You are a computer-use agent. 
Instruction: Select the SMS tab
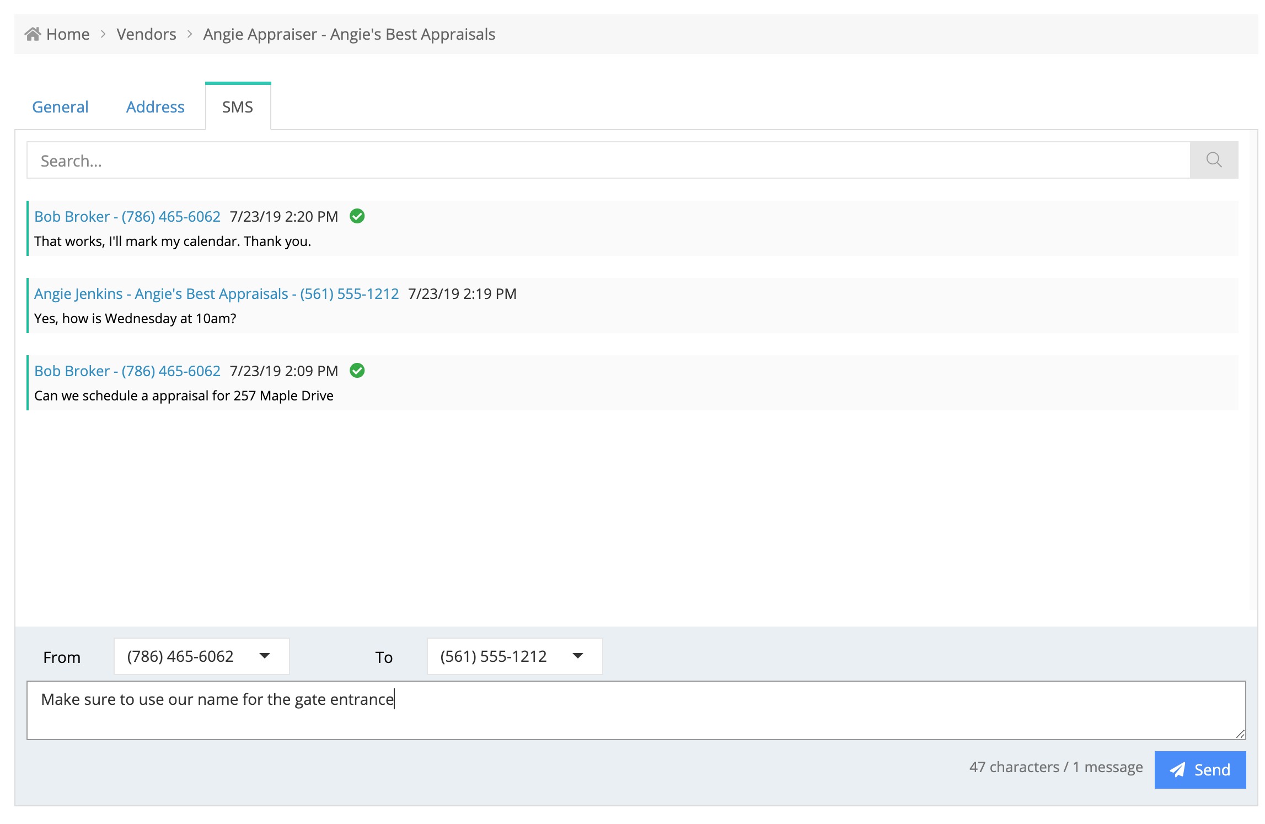click(x=238, y=107)
